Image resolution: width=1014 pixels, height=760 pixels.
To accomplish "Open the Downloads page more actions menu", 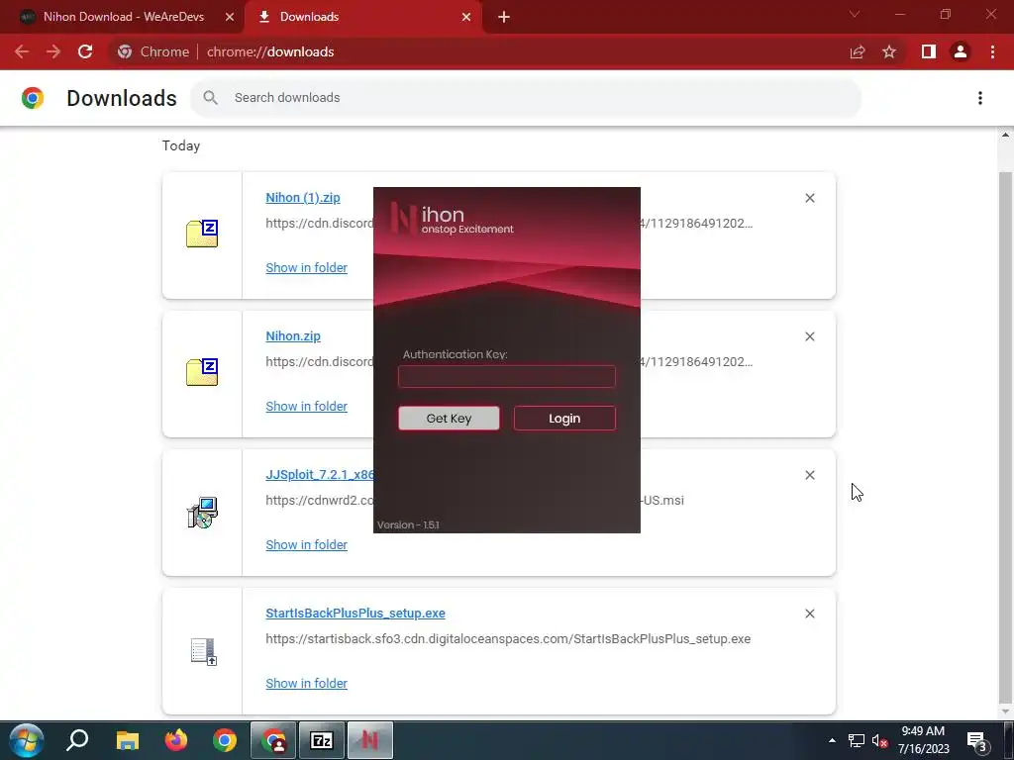I will pos(980,98).
